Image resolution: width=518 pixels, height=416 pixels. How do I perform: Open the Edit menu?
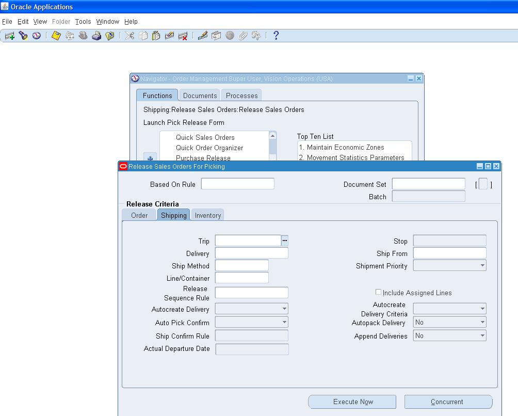(x=23, y=22)
